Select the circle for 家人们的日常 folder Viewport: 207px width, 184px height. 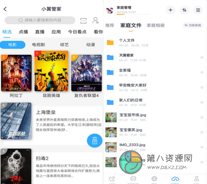click(202, 102)
